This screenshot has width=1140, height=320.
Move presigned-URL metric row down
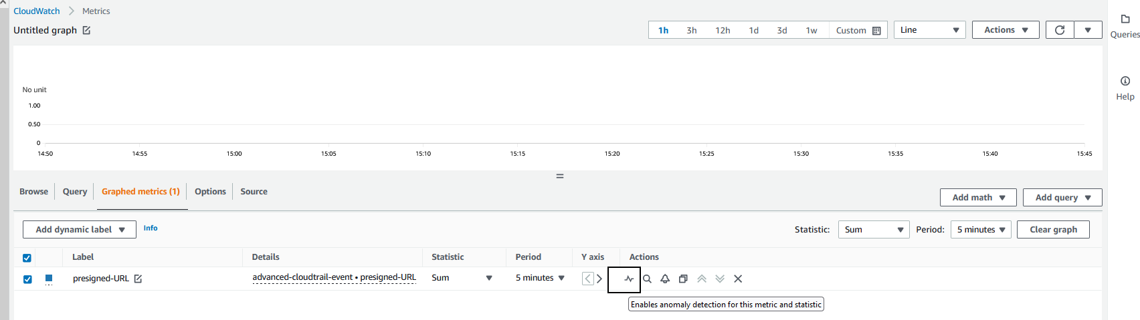(x=720, y=279)
